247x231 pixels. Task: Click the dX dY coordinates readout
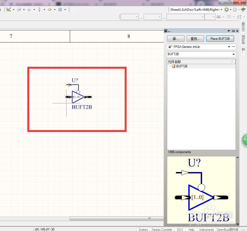coord(45,229)
